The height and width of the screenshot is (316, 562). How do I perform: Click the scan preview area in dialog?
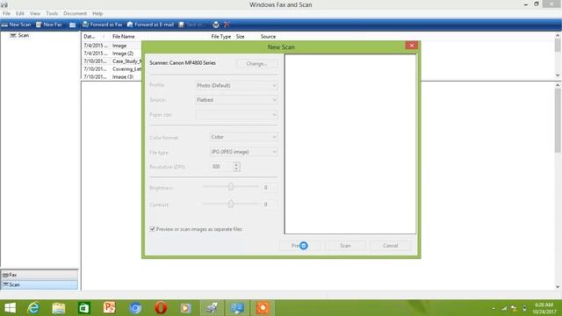(x=350, y=144)
